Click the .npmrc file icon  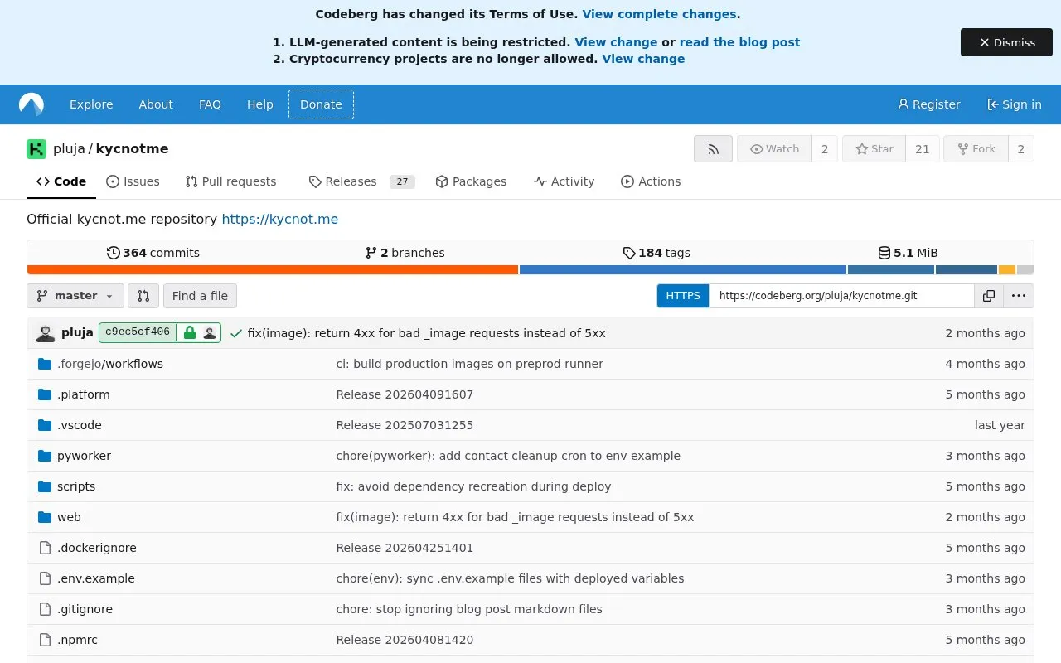click(x=45, y=640)
